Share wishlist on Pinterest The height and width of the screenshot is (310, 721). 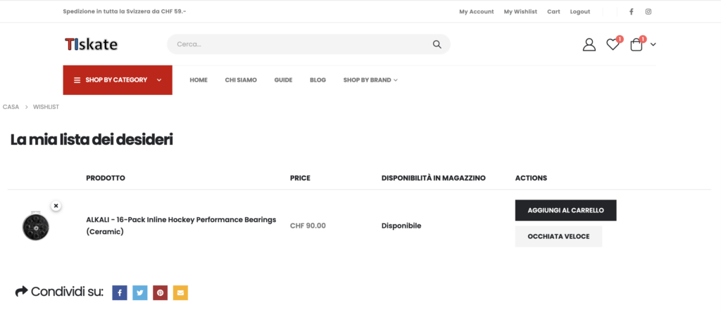pyautogui.click(x=160, y=292)
